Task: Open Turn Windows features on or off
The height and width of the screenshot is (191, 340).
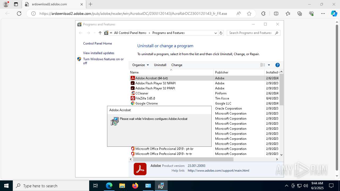Action: [x=103, y=61]
